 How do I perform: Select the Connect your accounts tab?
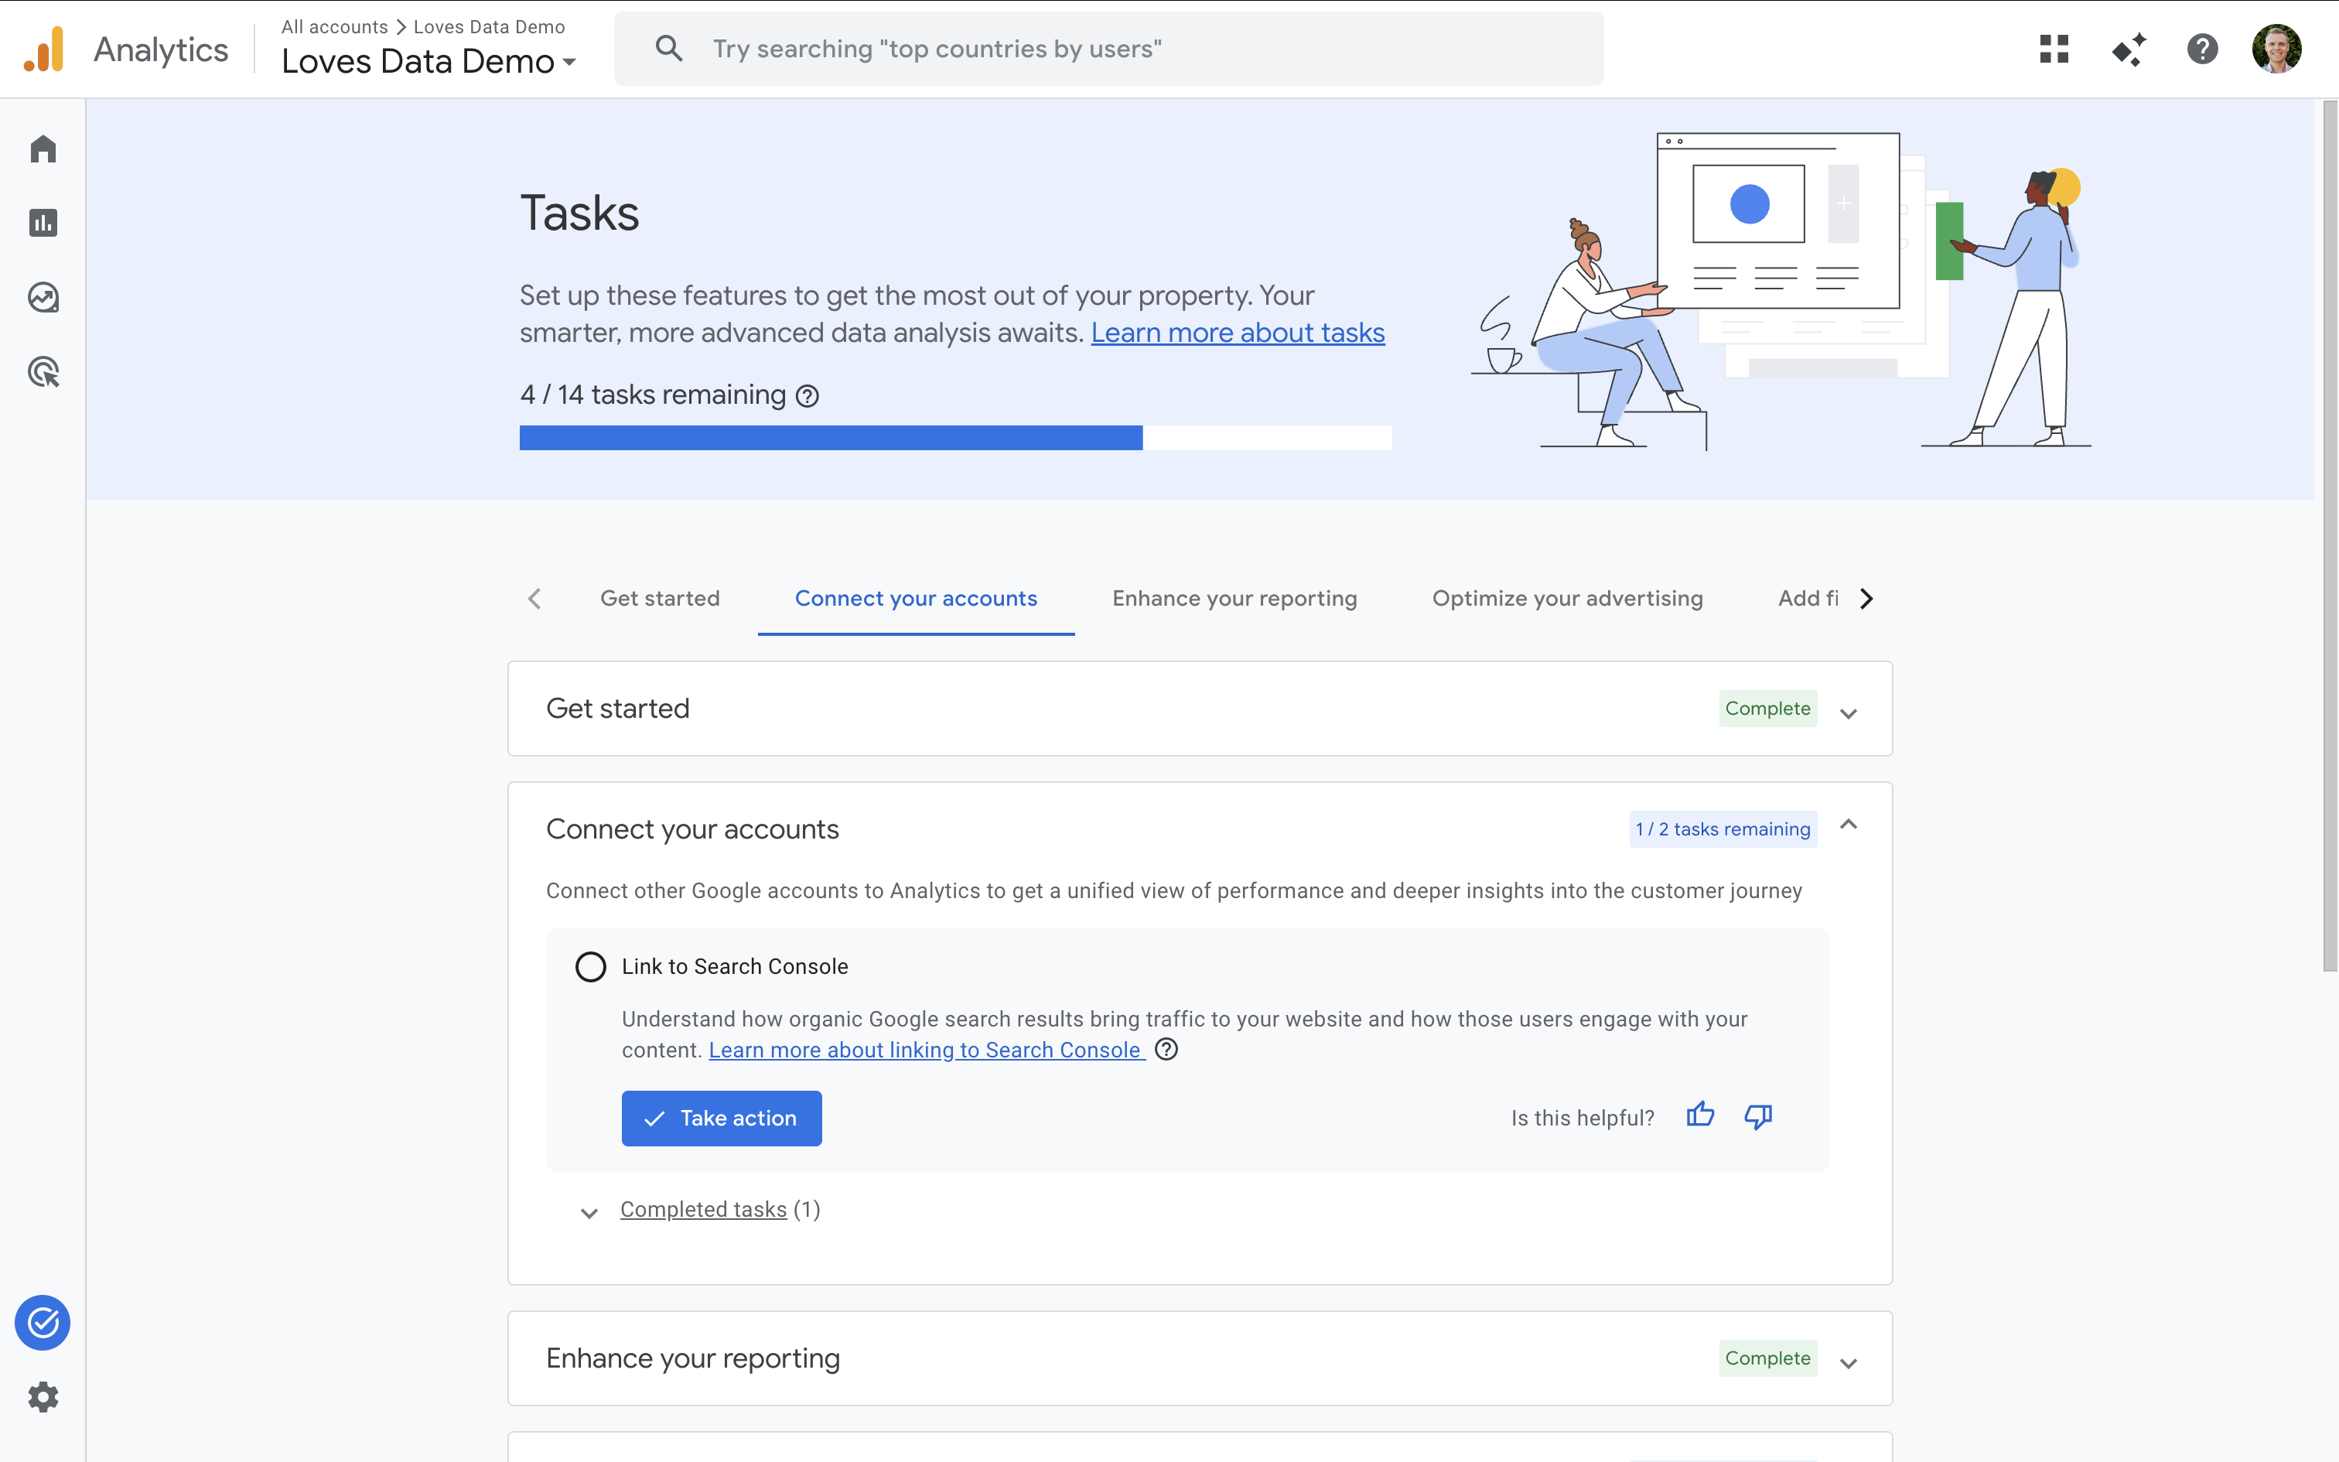pyautogui.click(x=915, y=599)
